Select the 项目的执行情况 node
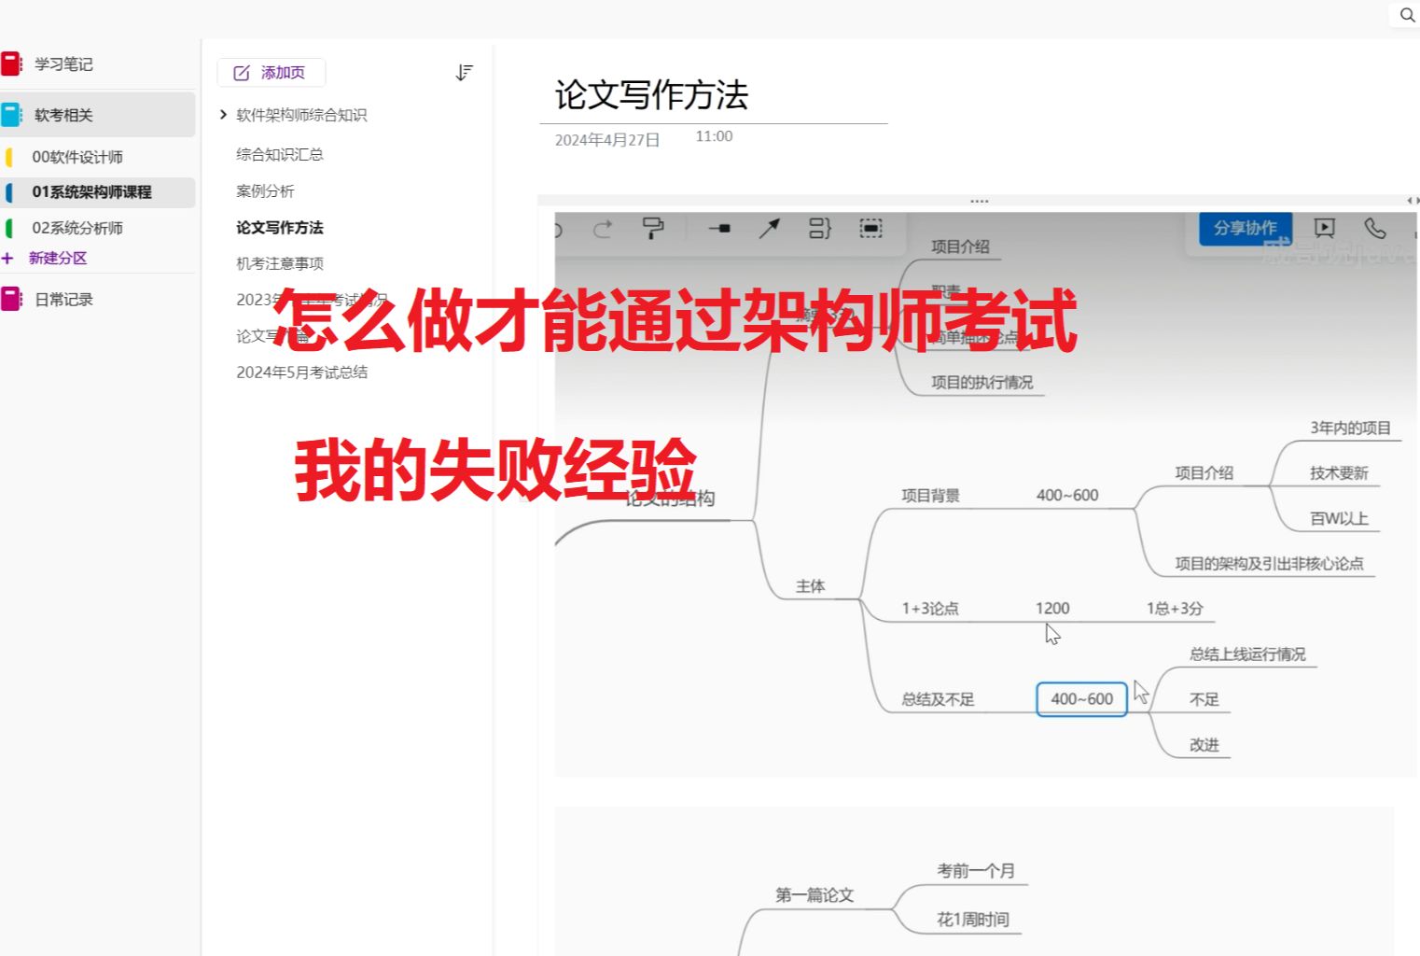This screenshot has height=956, width=1420. [981, 383]
